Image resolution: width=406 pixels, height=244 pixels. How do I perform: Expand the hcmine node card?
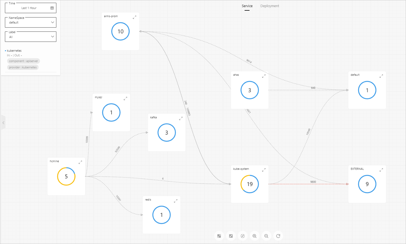pos(80,162)
